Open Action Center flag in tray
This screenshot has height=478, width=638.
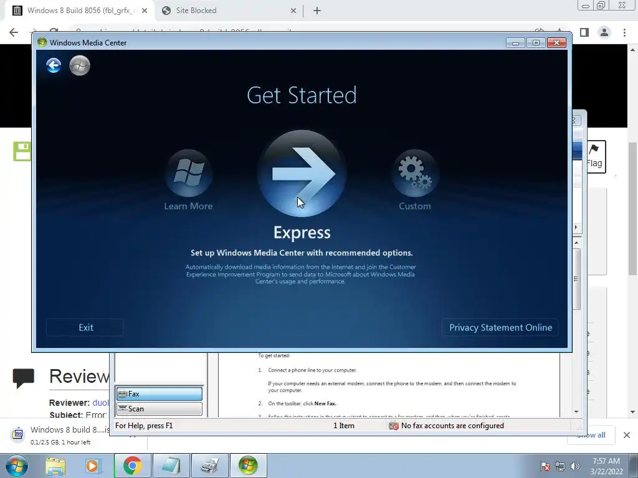545,466
